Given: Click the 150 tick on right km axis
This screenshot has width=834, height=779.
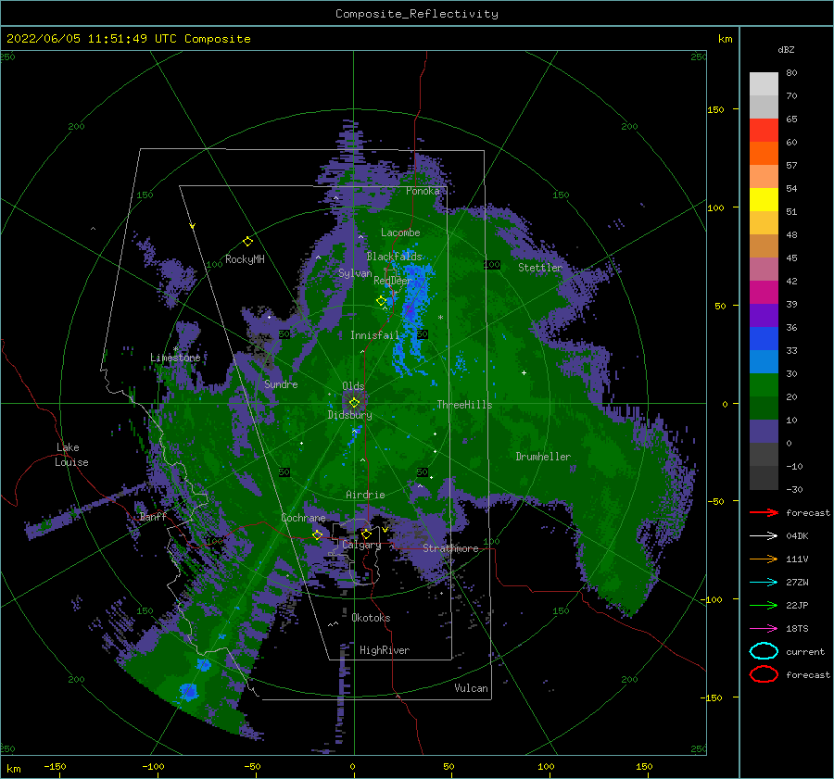Looking at the screenshot, I should 715,109.
